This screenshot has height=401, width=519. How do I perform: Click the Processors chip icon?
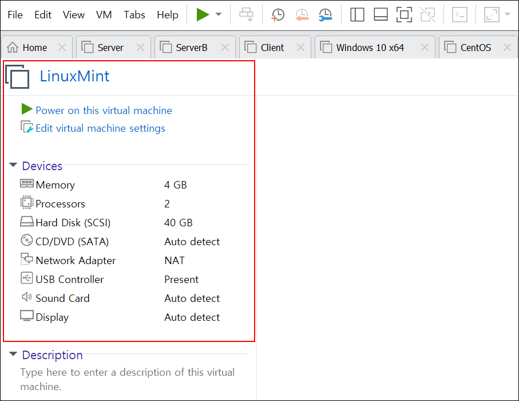click(27, 202)
